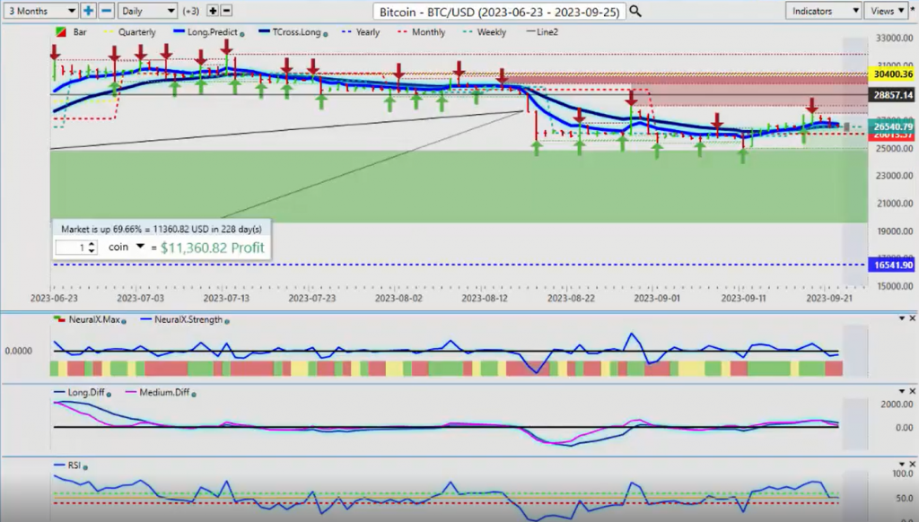Click the 2023-09-01 date axis label
Screen dimensions: 919x522
click(x=657, y=298)
